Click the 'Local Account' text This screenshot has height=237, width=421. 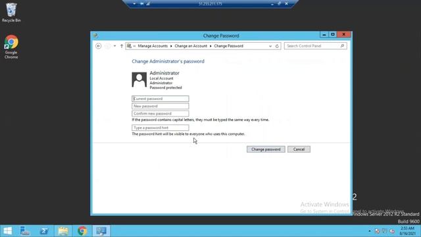click(161, 78)
